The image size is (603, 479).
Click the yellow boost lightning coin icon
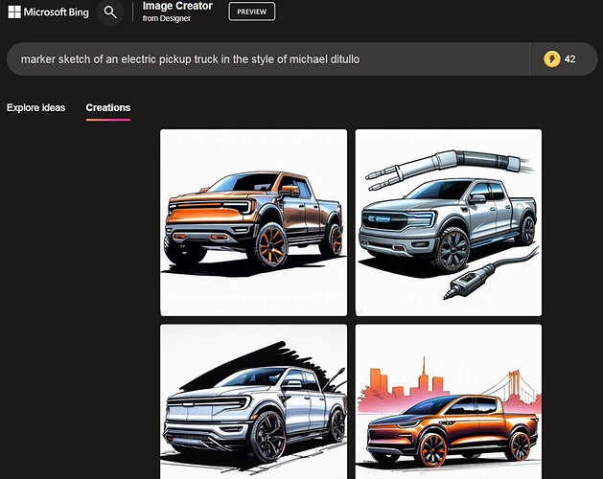pos(552,59)
